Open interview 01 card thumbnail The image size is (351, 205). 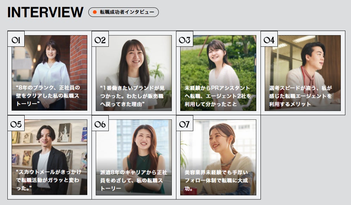pos(50,73)
